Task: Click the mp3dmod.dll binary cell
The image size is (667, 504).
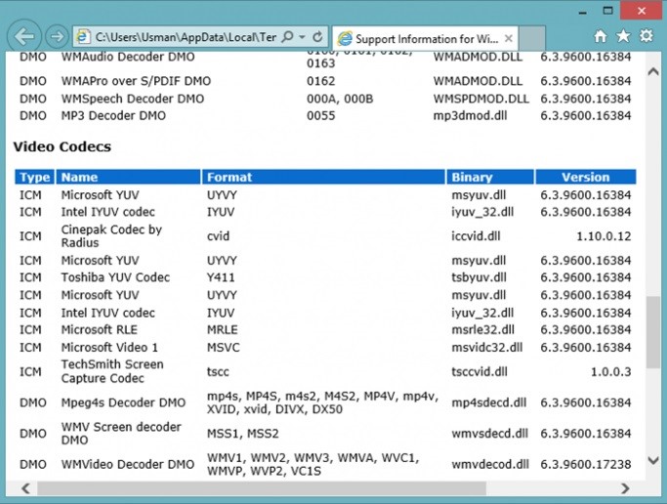Action: [x=470, y=115]
